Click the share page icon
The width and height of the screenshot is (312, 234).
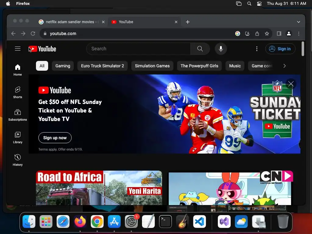coord(257,34)
